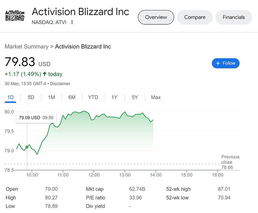Follow Activision Blizzard stock
The width and height of the screenshot is (258, 213).
pos(225,63)
